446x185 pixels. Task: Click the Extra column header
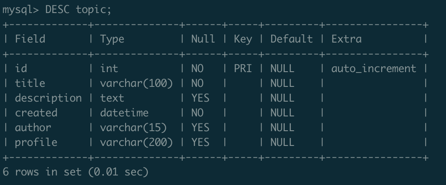click(346, 39)
